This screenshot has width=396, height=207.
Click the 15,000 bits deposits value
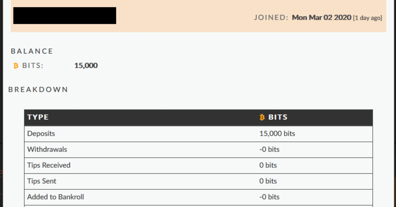[277, 134]
